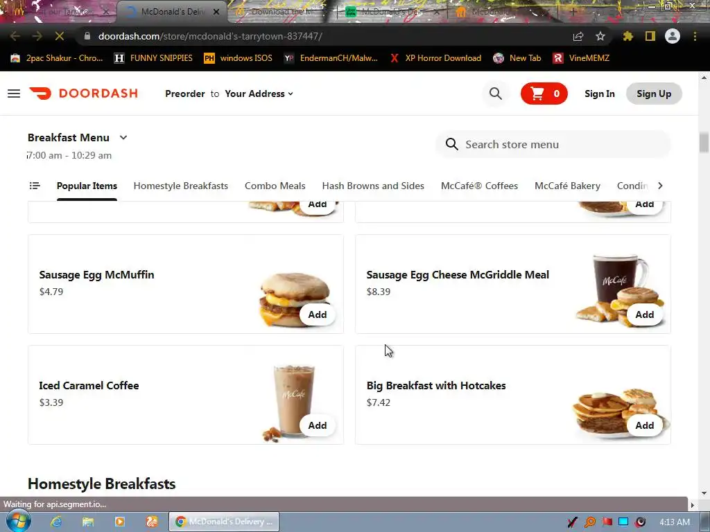The image size is (710, 532).
Task: Select the Combo Meals tab
Action: pos(275,186)
